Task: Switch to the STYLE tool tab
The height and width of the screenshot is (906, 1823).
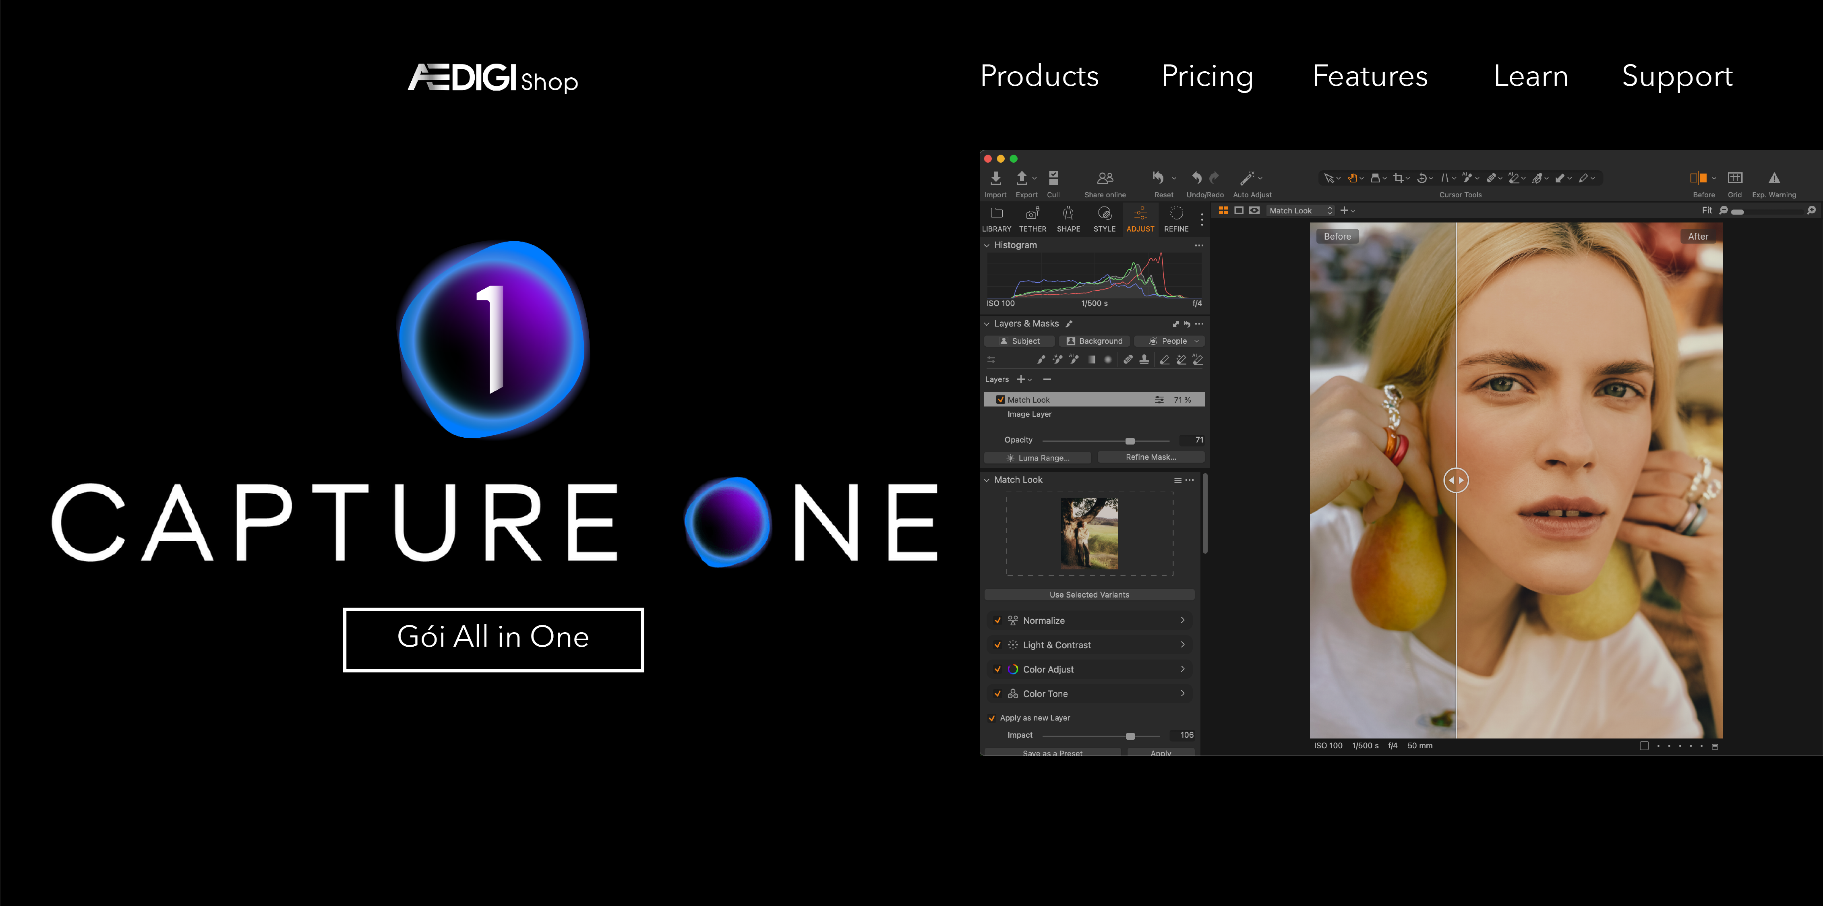Action: [1104, 219]
